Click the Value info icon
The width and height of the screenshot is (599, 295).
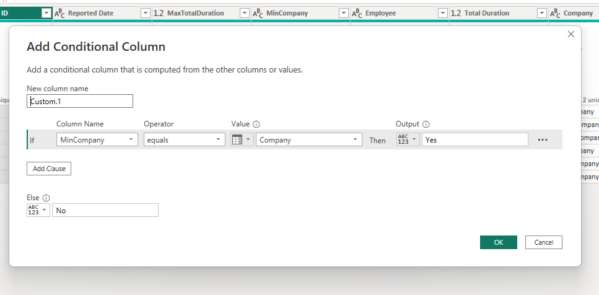(256, 124)
